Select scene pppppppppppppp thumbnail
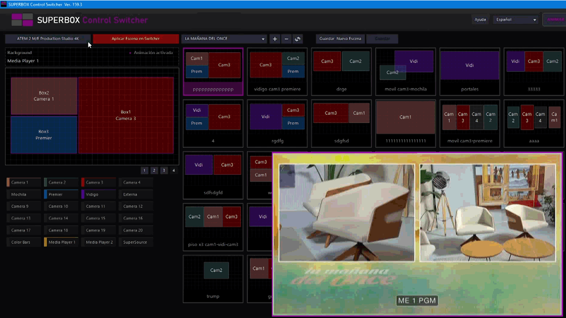This screenshot has width=566, height=318. [213, 72]
